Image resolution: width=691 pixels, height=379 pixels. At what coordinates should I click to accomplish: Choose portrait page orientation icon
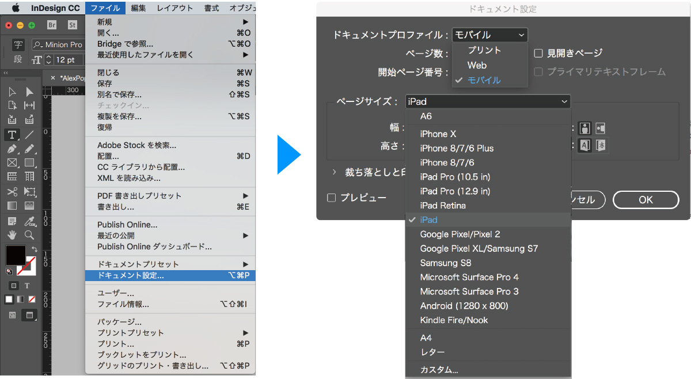coord(585,128)
